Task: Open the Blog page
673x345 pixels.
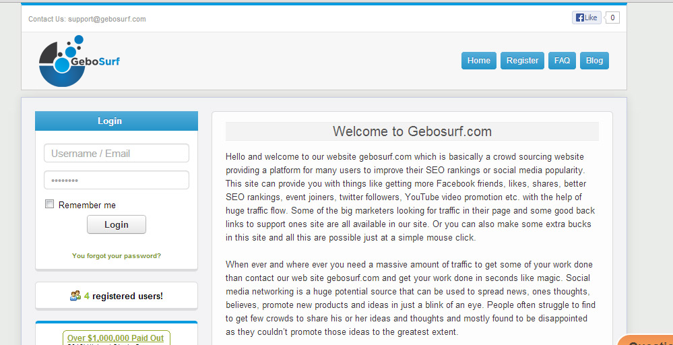Action: 594,61
